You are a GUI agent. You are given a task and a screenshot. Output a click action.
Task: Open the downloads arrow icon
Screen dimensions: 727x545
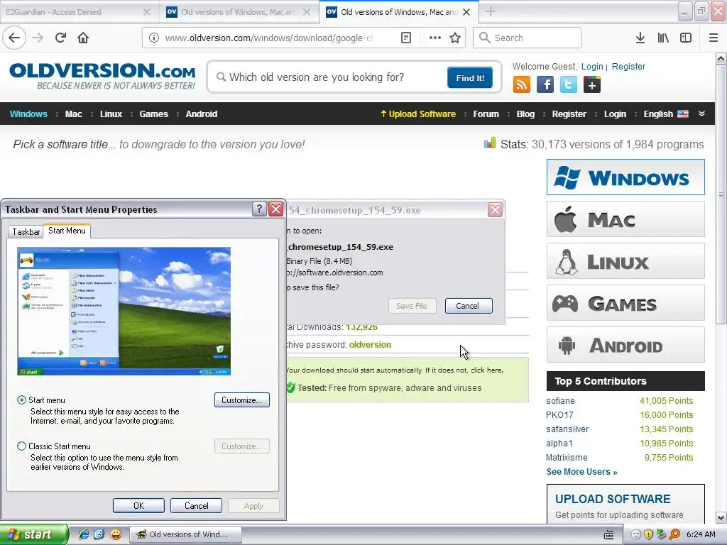point(640,38)
